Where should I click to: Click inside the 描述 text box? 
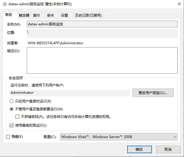coord(102,60)
